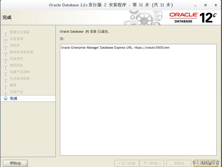Click the 注: label text
Screen dimensions: 222x167
(62, 39)
